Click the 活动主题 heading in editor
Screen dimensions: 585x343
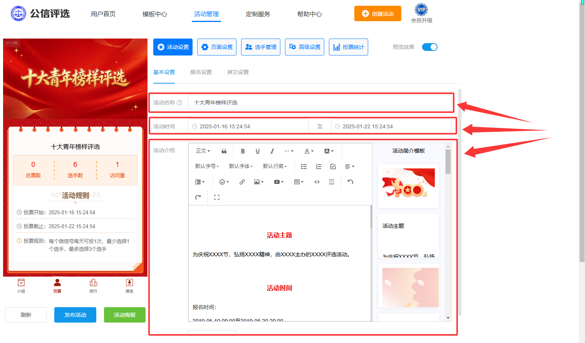[280, 235]
